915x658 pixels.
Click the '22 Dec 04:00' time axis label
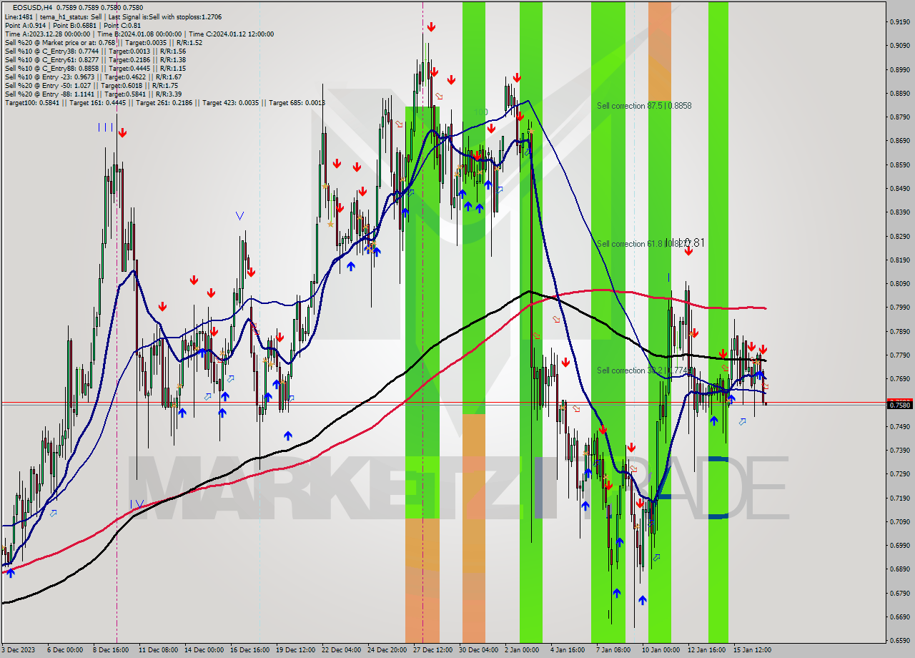(341, 650)
